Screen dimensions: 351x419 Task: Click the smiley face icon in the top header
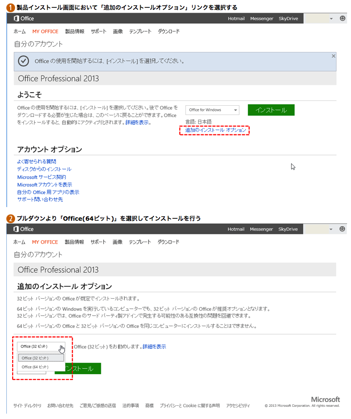(342, 18)
